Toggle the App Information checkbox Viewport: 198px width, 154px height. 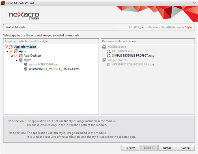point(7,47)
